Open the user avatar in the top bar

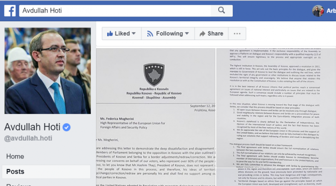coord(318,11)
